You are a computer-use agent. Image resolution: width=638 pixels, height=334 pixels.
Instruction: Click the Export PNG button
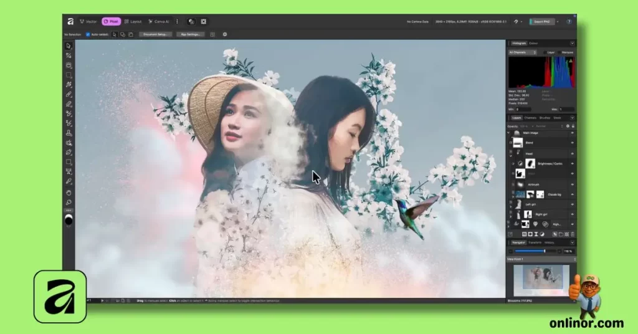pyautogui.click(x=541, y=22)
